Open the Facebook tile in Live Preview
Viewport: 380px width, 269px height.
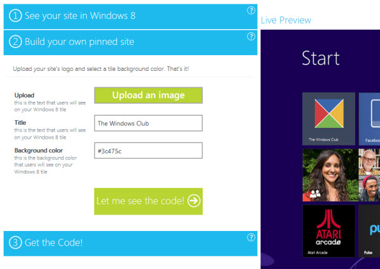point(369,118)
